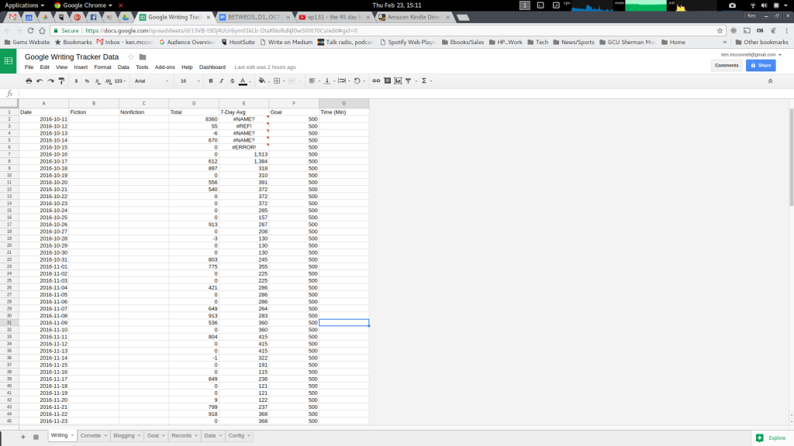Click the blue Share button
794x446 pixels.
[x=761, y=65]
